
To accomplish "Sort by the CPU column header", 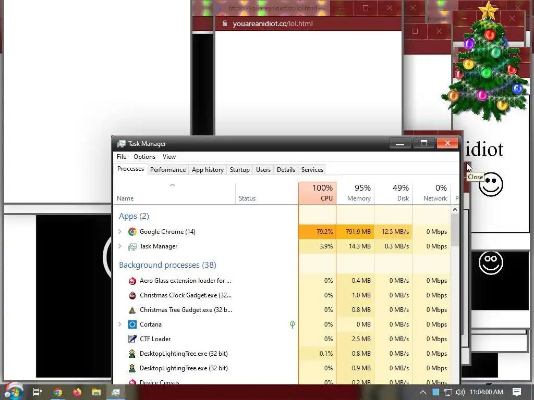I will click(318, 193).
